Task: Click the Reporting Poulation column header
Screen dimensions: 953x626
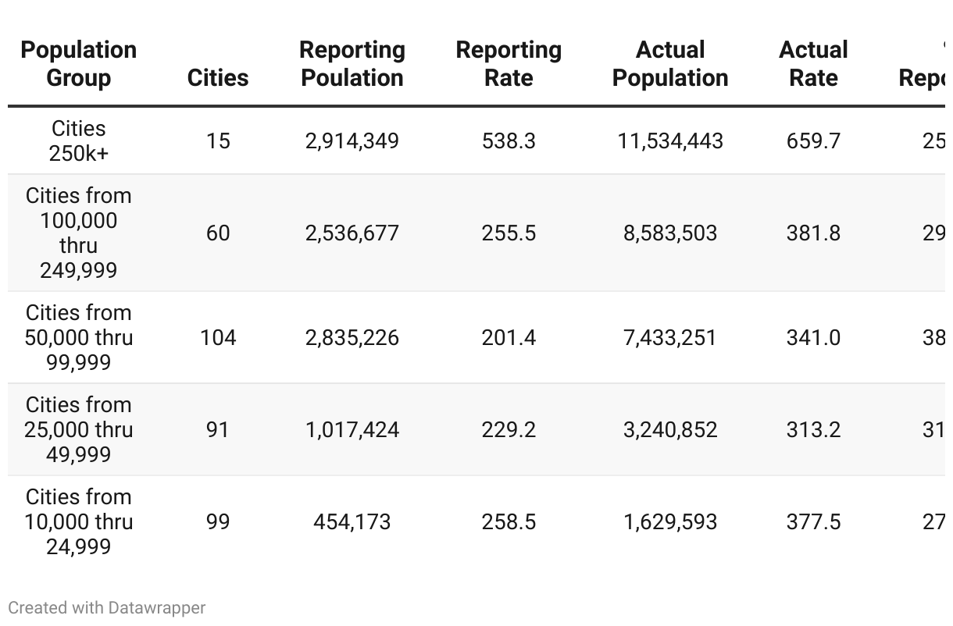Action: pyautogui.click(x=352, y=64)
